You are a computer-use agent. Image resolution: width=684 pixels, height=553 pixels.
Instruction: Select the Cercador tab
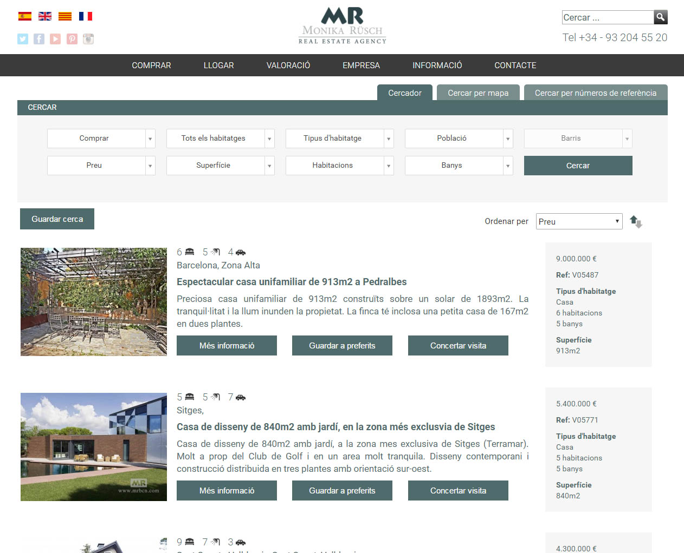click(x=405, y=93)
